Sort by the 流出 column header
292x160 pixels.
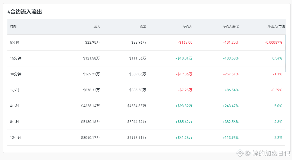[143, 26]
